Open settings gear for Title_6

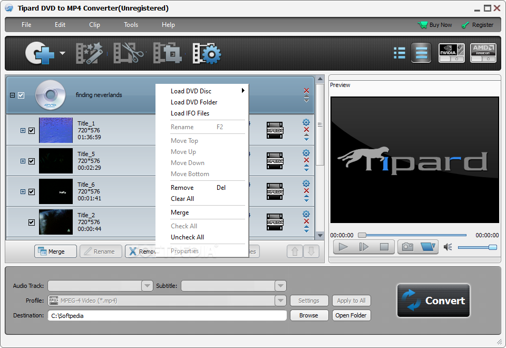coord(306,183)
